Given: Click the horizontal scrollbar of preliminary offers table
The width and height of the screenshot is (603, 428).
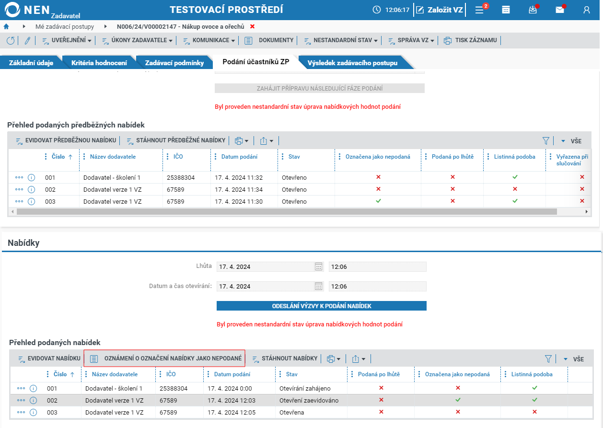Looking at the screenshot, I should pyautogui.click(x=286, y=212).
